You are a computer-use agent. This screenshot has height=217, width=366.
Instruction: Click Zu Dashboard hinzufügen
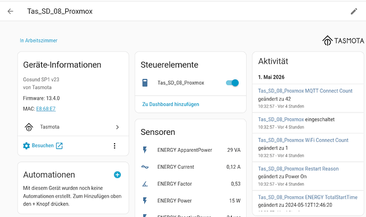pos(171,104)
